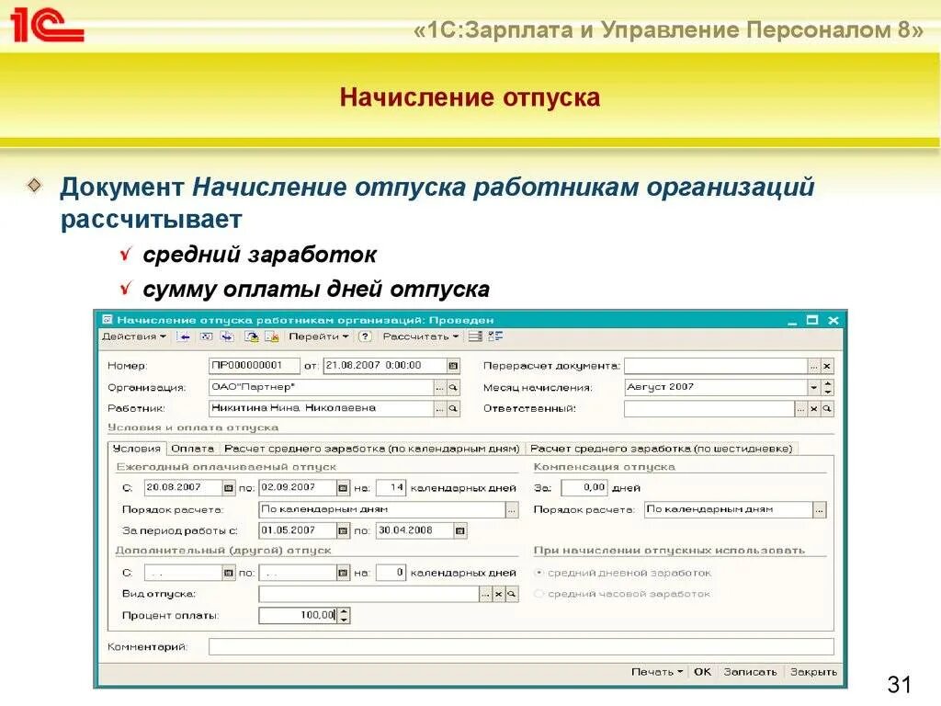Viewport: 941px width, 706px height.
Task: Clear the Ответственный field with X
Action: coord(814,409)
